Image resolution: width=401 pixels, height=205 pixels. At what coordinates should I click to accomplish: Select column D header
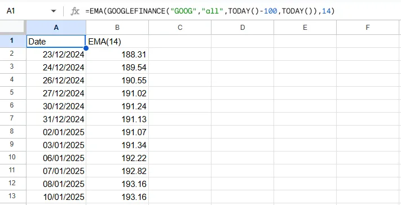(243, 28)
